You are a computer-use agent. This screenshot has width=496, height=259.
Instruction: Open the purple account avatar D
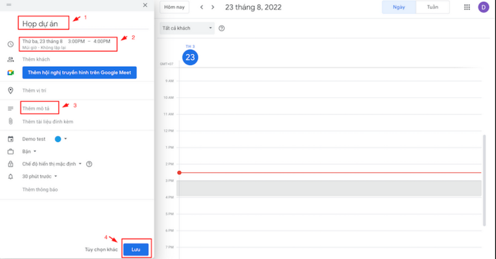pyautogui.click(x=483, y=7)
